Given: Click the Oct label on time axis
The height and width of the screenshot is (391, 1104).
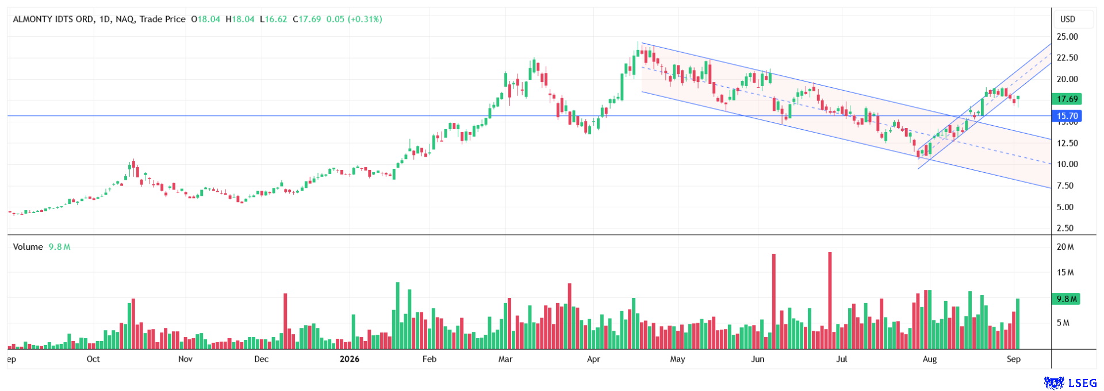Looking at the screenshot, I should [93, 359].
